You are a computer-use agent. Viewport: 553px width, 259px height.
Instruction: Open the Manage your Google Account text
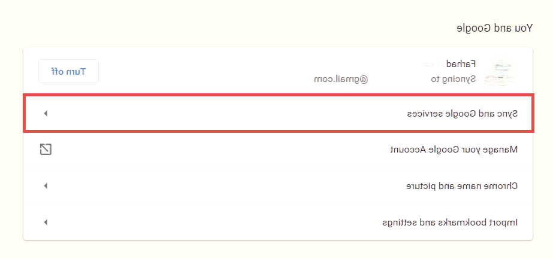click(454, 150)
